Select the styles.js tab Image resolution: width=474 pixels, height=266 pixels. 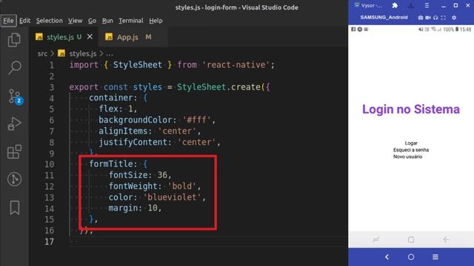(64, 37)
